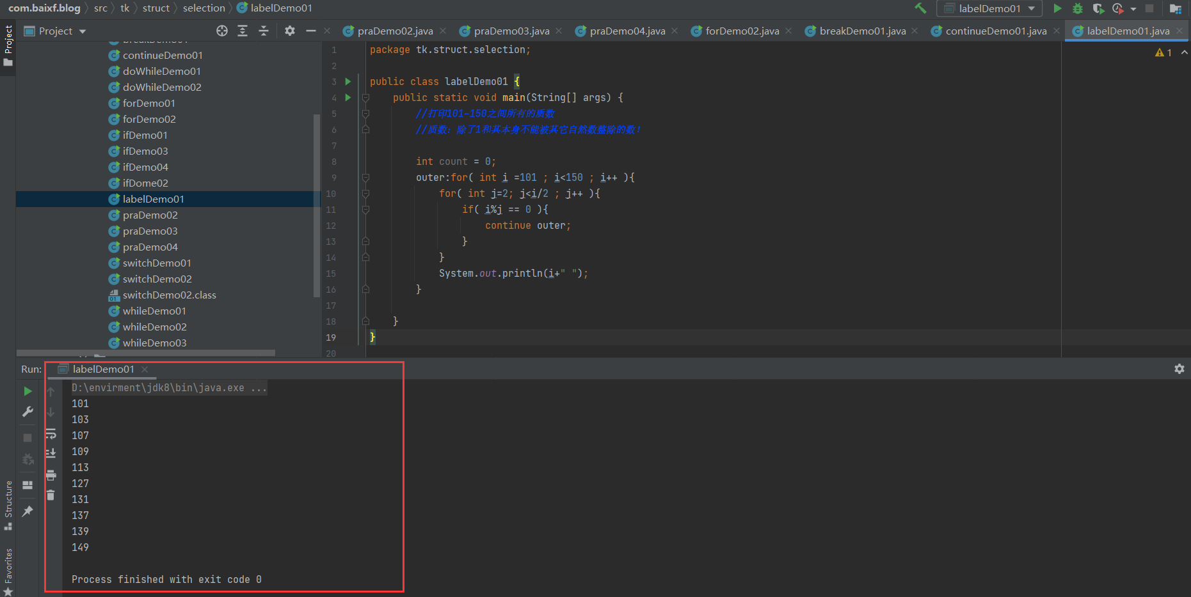Screen dimensions: 1191x597
Task: Click the Run panel stop square
Action: pyautogui.click(x=28, y=438)
